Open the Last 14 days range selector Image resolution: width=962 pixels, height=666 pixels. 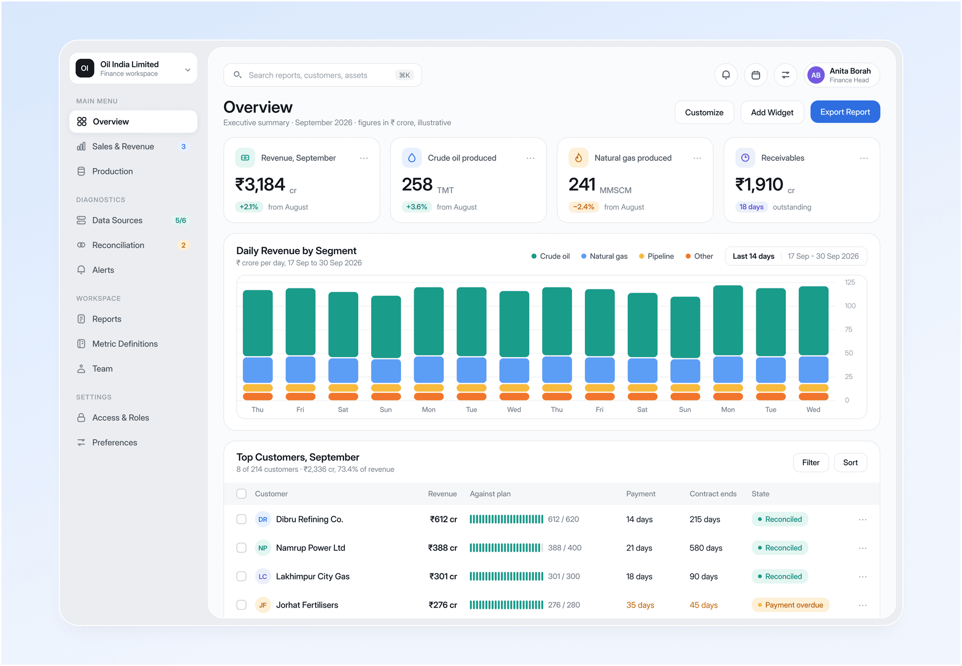(x=796, y=256)
